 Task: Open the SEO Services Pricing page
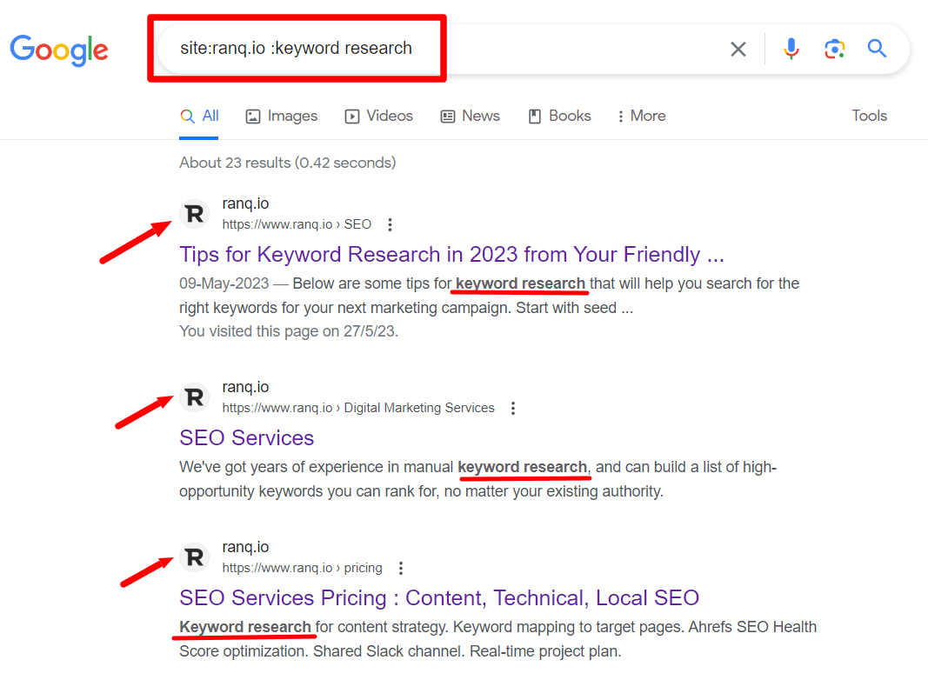(x=438, y=597)
